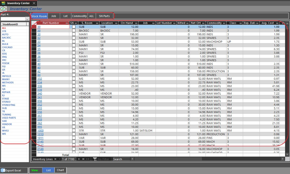Click the horizontal scrollbar left arrow
Viewport: 290px width, 174px height.
133,159
